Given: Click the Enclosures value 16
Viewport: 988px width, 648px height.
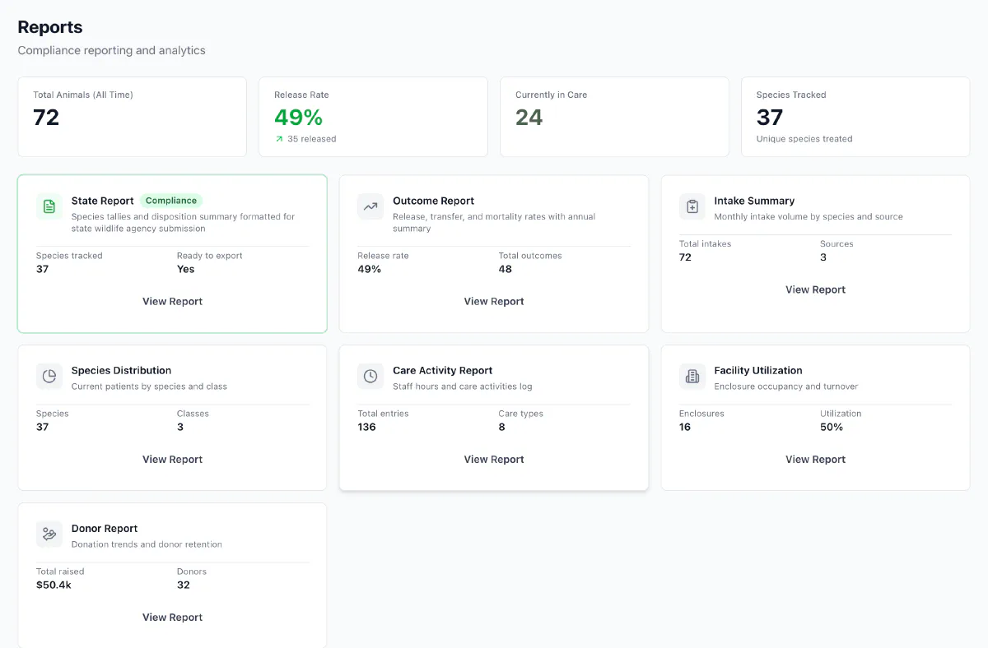Looking at the screenshot, I should click(x=685, y=427).
